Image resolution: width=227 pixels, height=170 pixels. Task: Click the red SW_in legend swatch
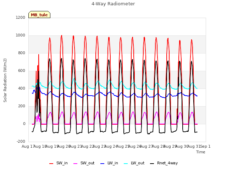tap(51, 164)
